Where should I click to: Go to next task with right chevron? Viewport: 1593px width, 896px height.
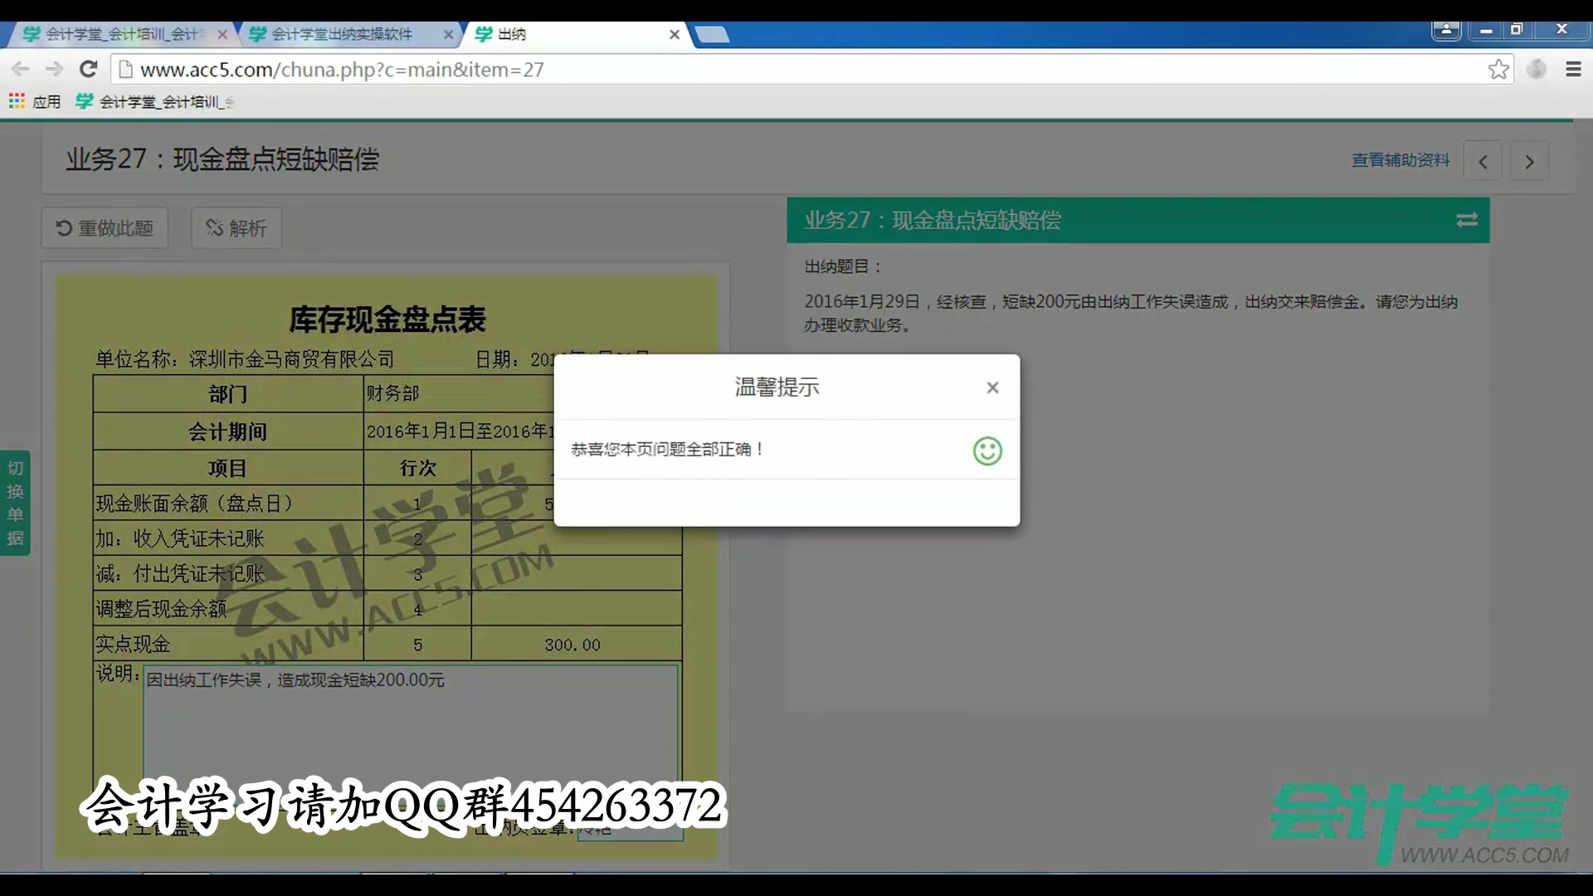click(1529, 161)
